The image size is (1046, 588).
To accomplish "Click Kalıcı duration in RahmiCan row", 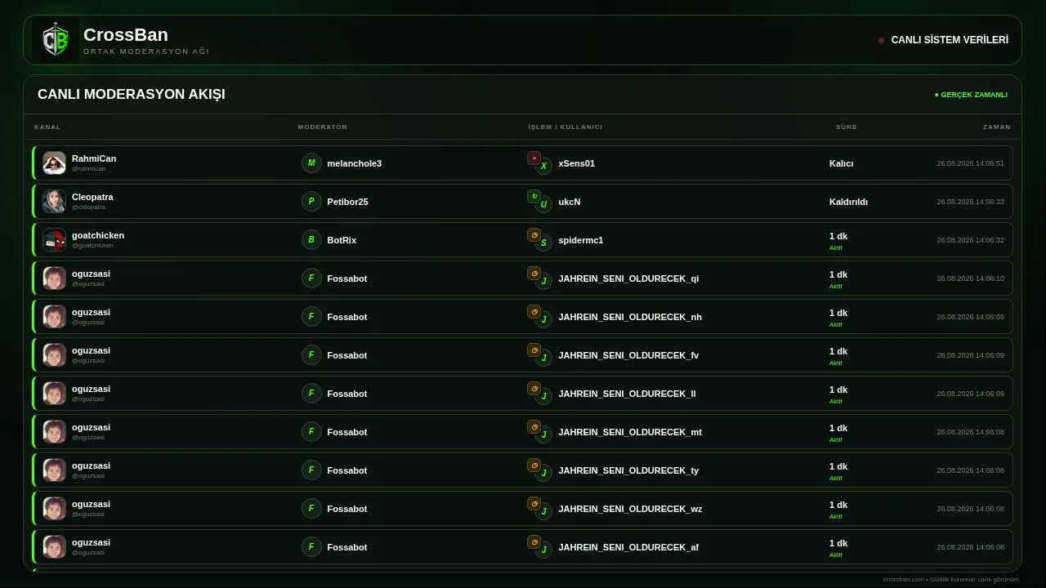I will [841, 163].
